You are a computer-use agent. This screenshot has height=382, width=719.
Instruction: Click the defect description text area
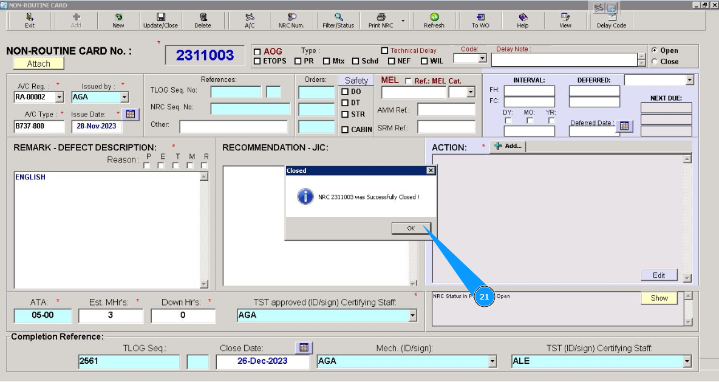107,230
